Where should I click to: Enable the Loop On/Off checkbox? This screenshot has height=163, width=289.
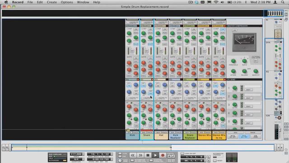[x=182, y=153]
